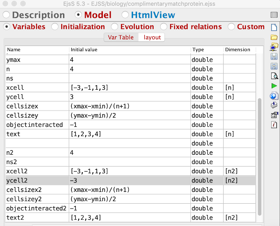Image resolution: width=280 pixels, height=226 pixels.
Task: Click the globe HTML export icon
Action: tap(274, 96)
